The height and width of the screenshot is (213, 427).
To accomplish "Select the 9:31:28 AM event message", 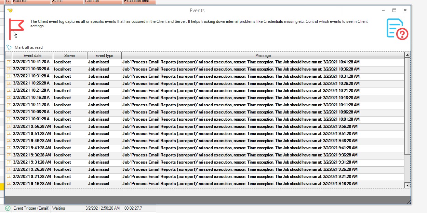I will pyautogui.click(x=239, y=162).
